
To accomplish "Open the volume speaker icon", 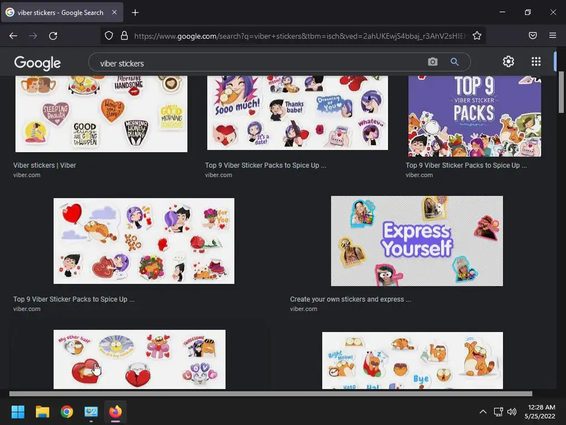I will click(512, 412).
